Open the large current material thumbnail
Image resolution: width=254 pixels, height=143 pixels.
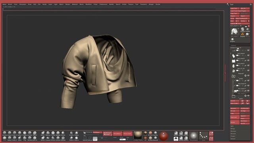pos(138,136)
